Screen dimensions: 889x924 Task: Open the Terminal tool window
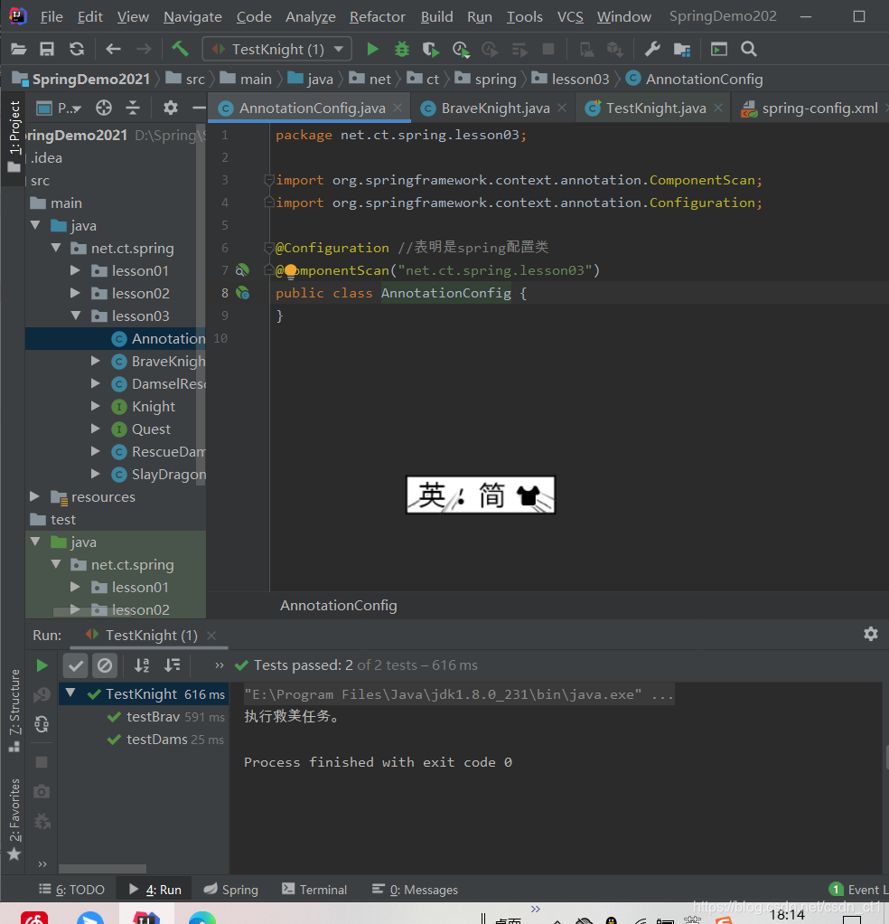pos(314,890)
